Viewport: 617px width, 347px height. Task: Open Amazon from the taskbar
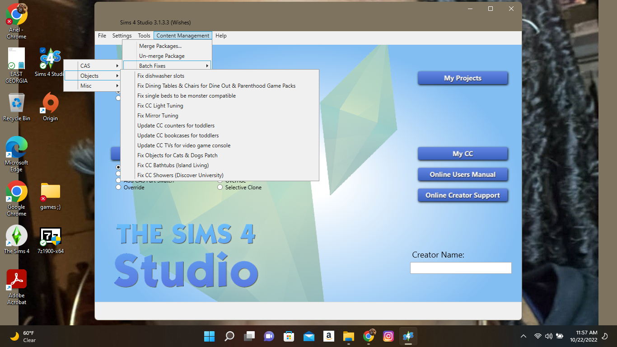coord(329,336)
